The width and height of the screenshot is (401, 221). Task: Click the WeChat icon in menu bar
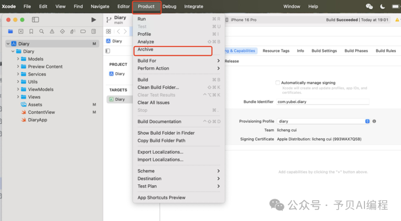[x=369, y=6]
